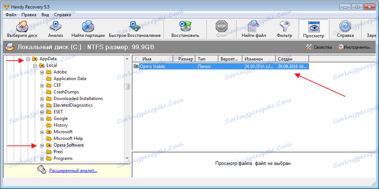379x189 pixels.
Task: Select the Application Data folder
Action: (x=70, y=79)
